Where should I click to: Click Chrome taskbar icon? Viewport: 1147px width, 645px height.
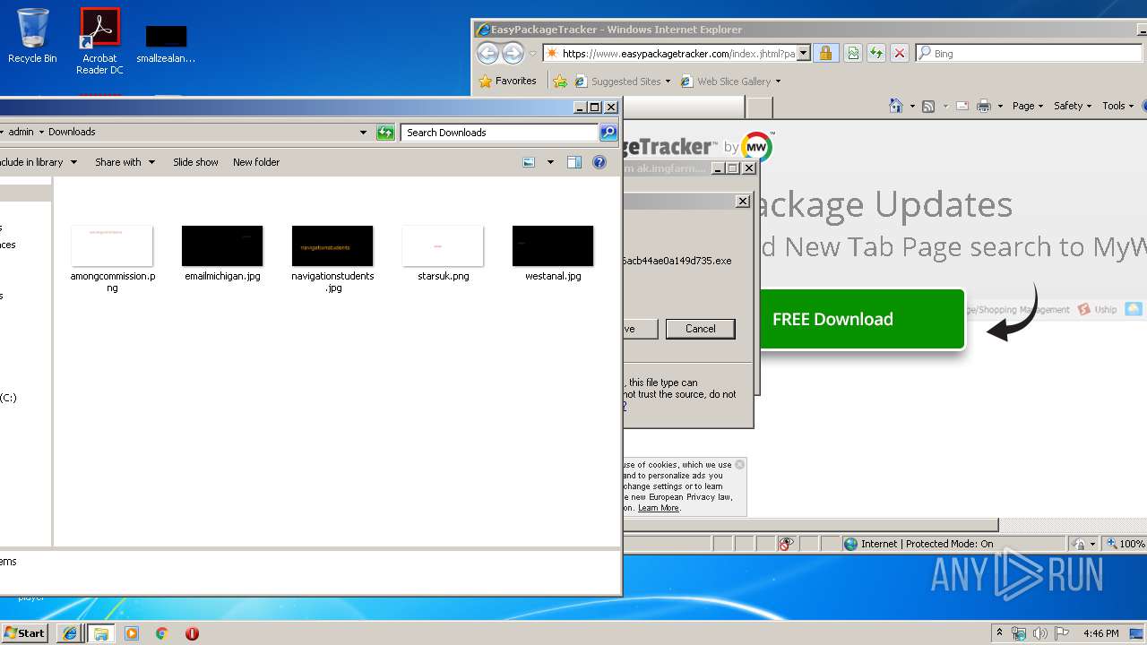click(161, 633)
